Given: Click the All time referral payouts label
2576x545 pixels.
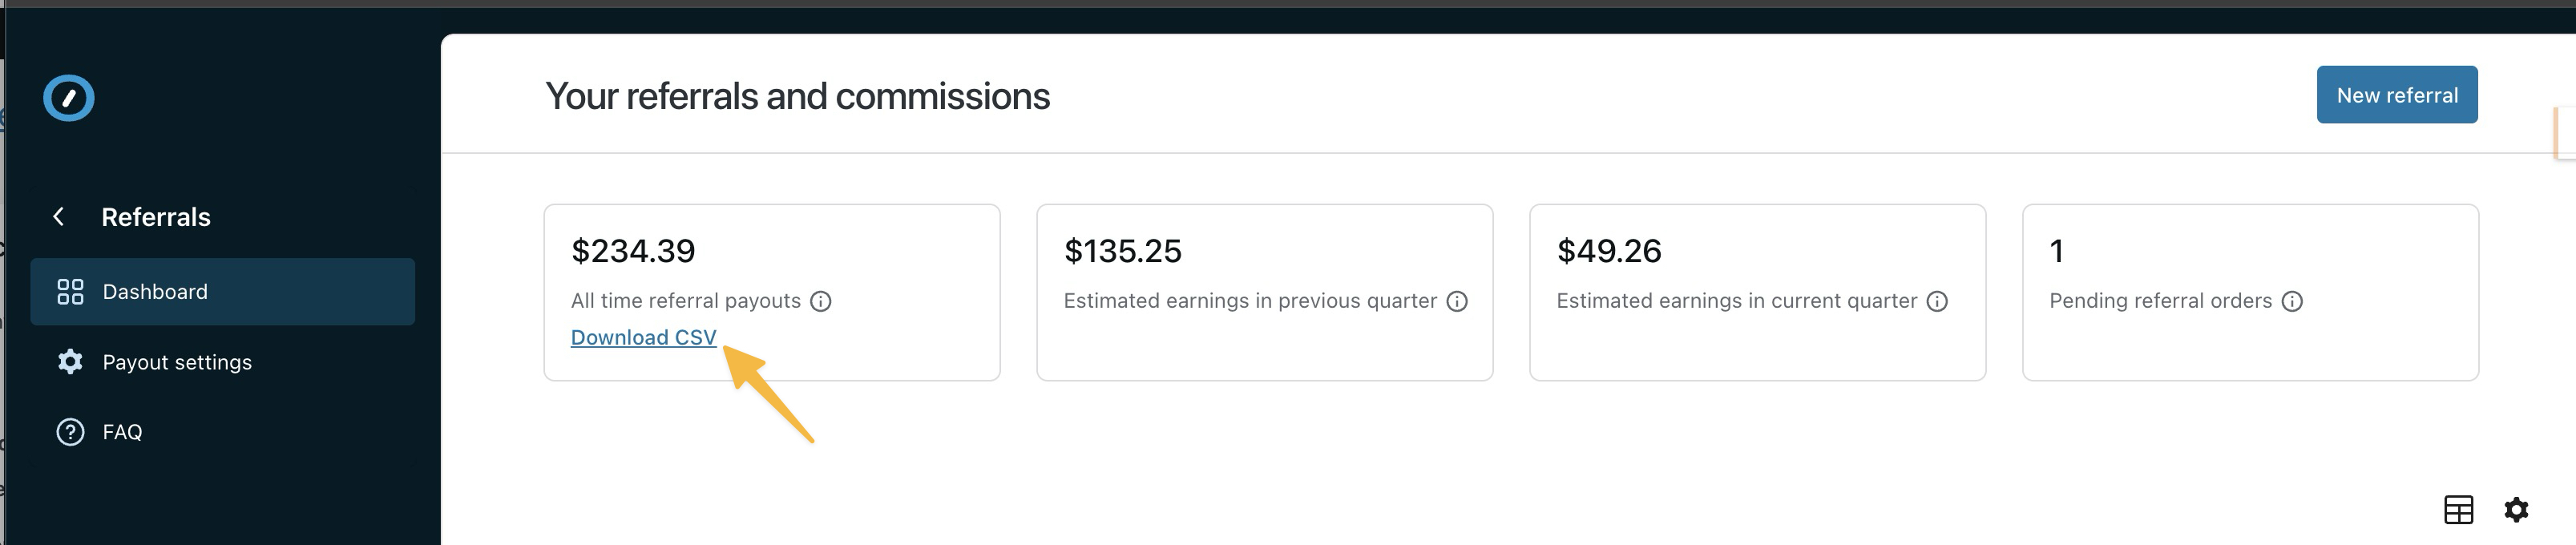Looking at the screenshot, I should point(685,301).
